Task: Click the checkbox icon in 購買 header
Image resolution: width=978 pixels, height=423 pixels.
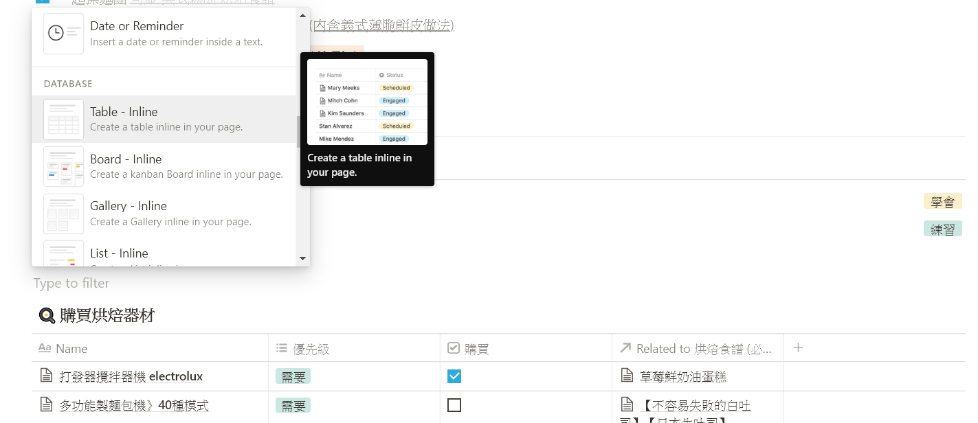Action: [x=454, y=348]
